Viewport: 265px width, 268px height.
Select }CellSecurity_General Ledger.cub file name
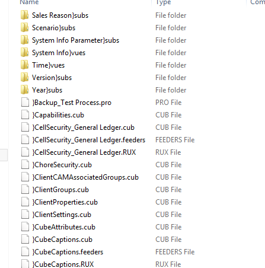84,127
